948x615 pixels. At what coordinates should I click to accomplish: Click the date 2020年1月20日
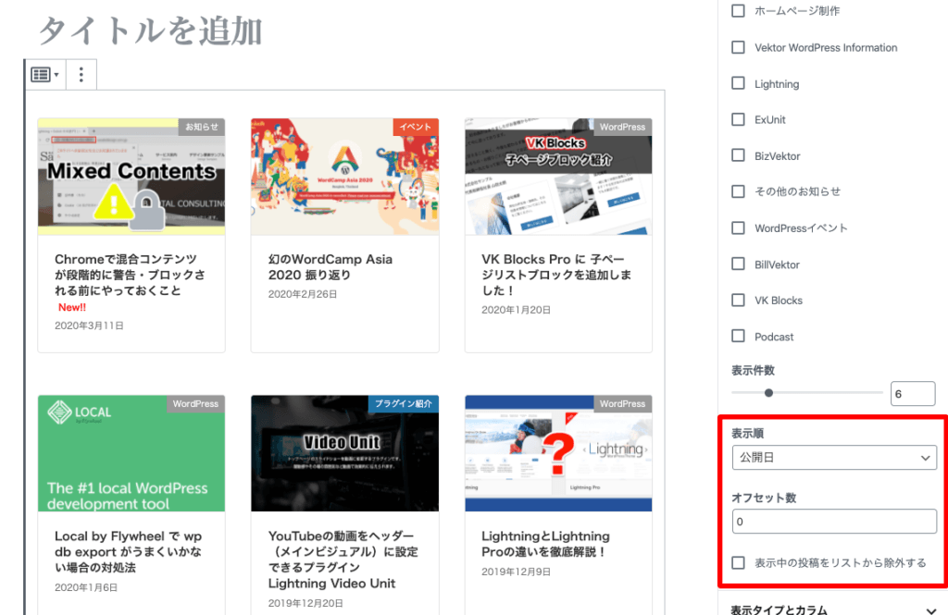click(x=516, y=310)
